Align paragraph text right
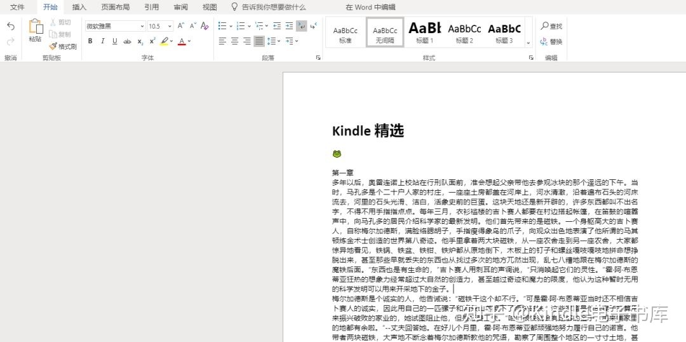Screen dimensions: 686x342 247,41
